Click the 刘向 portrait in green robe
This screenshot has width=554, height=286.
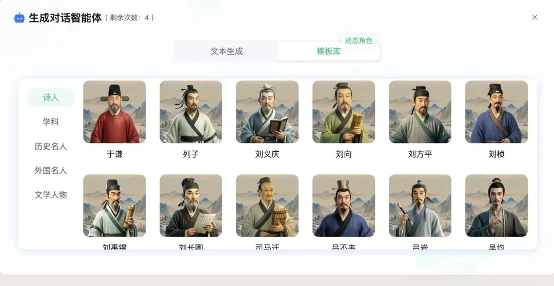pos(344,112)
